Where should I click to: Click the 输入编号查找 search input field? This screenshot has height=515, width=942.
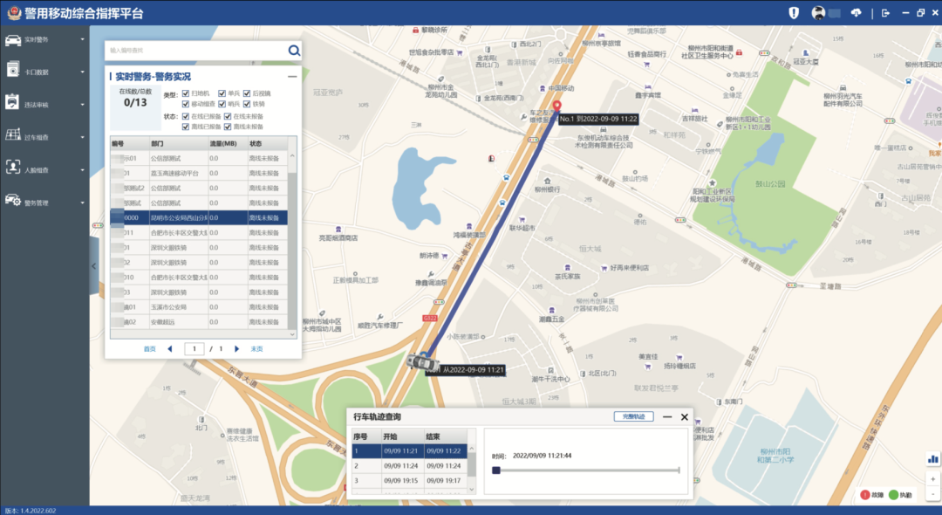196,51
